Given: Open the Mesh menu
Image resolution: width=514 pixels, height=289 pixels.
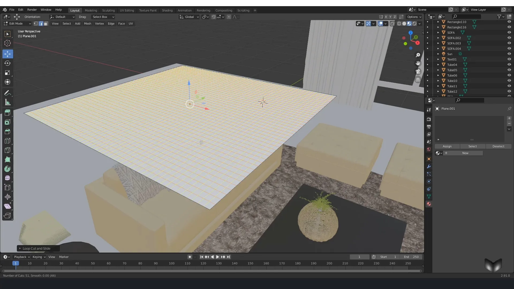Looking at the screenshot, I should point(87,24).
